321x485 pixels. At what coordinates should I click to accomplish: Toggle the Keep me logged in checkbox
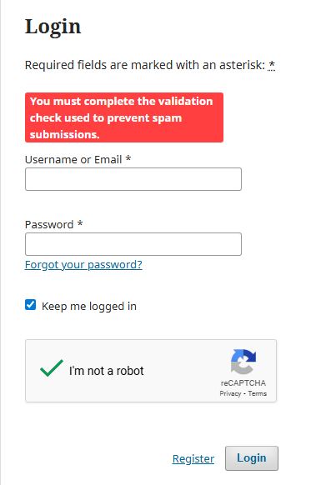tap(30, 305)
